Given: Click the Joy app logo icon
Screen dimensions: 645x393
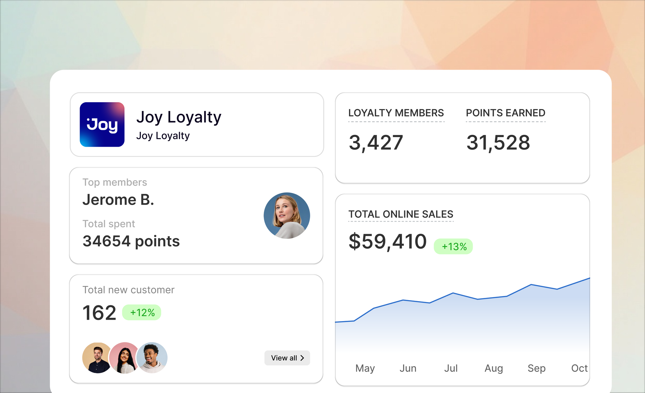Looking at the screenshot, I should pos(102,124).
